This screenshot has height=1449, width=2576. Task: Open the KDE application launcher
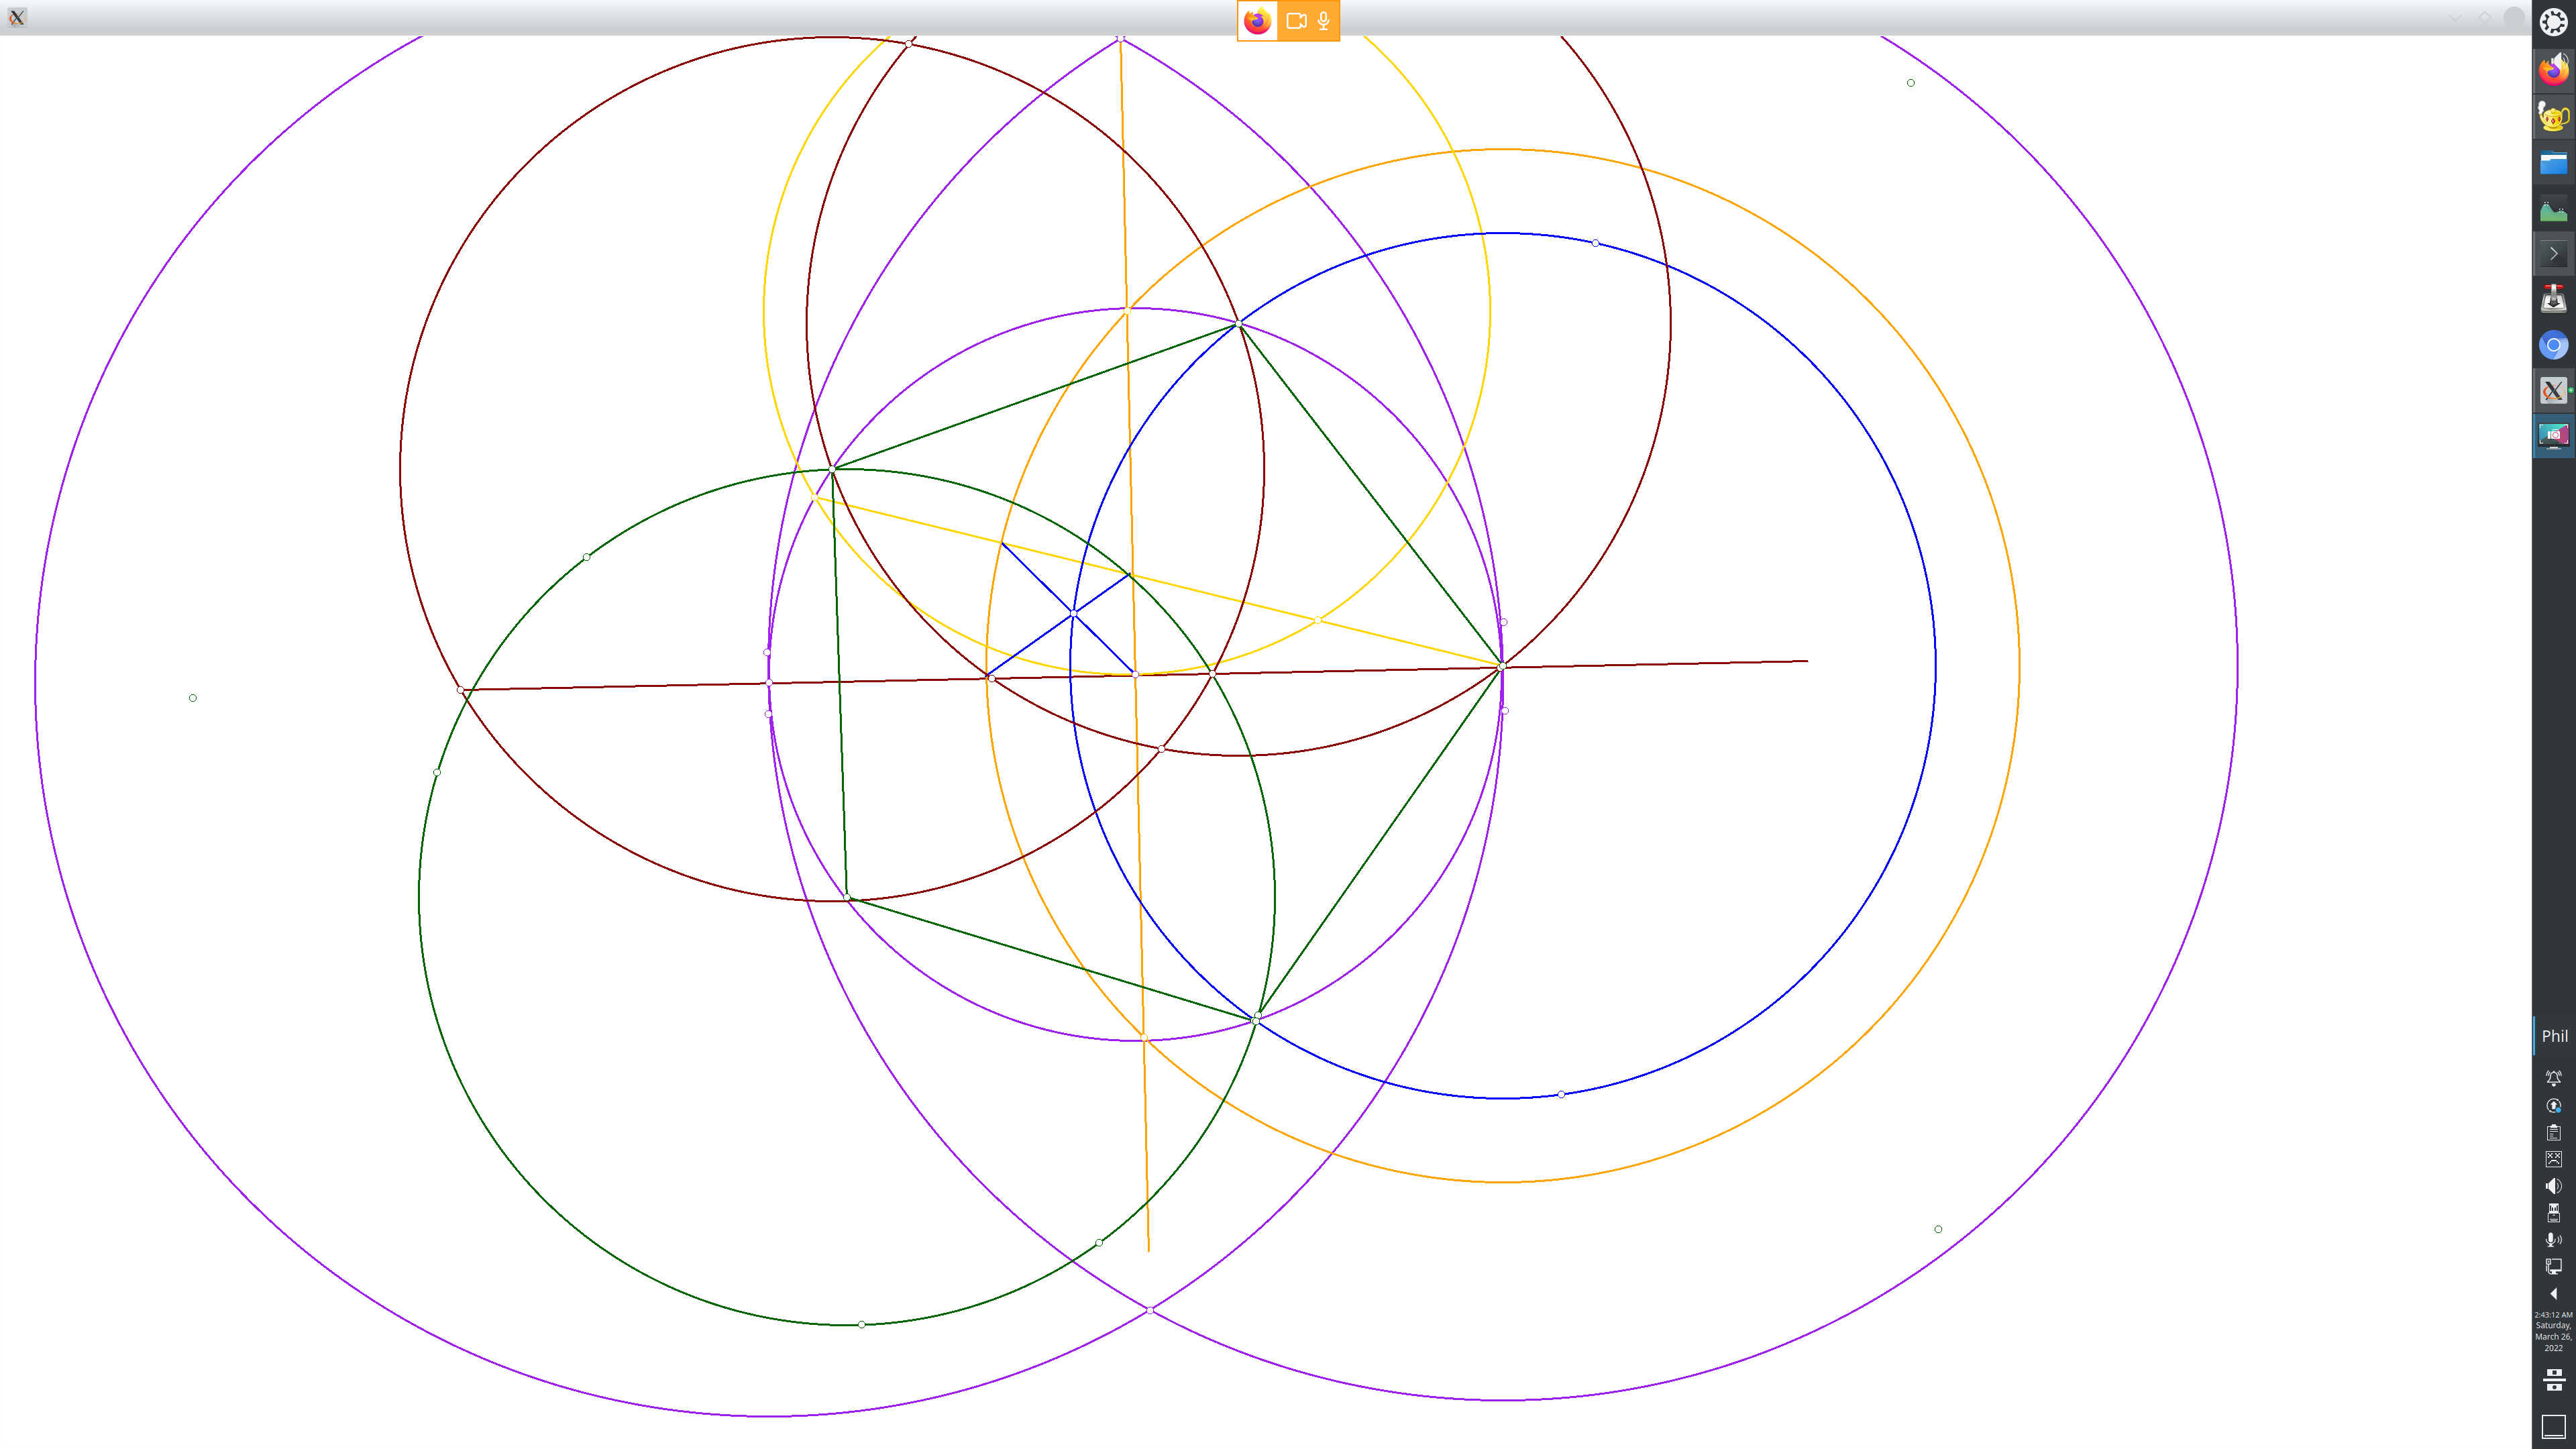(2553, 22)
